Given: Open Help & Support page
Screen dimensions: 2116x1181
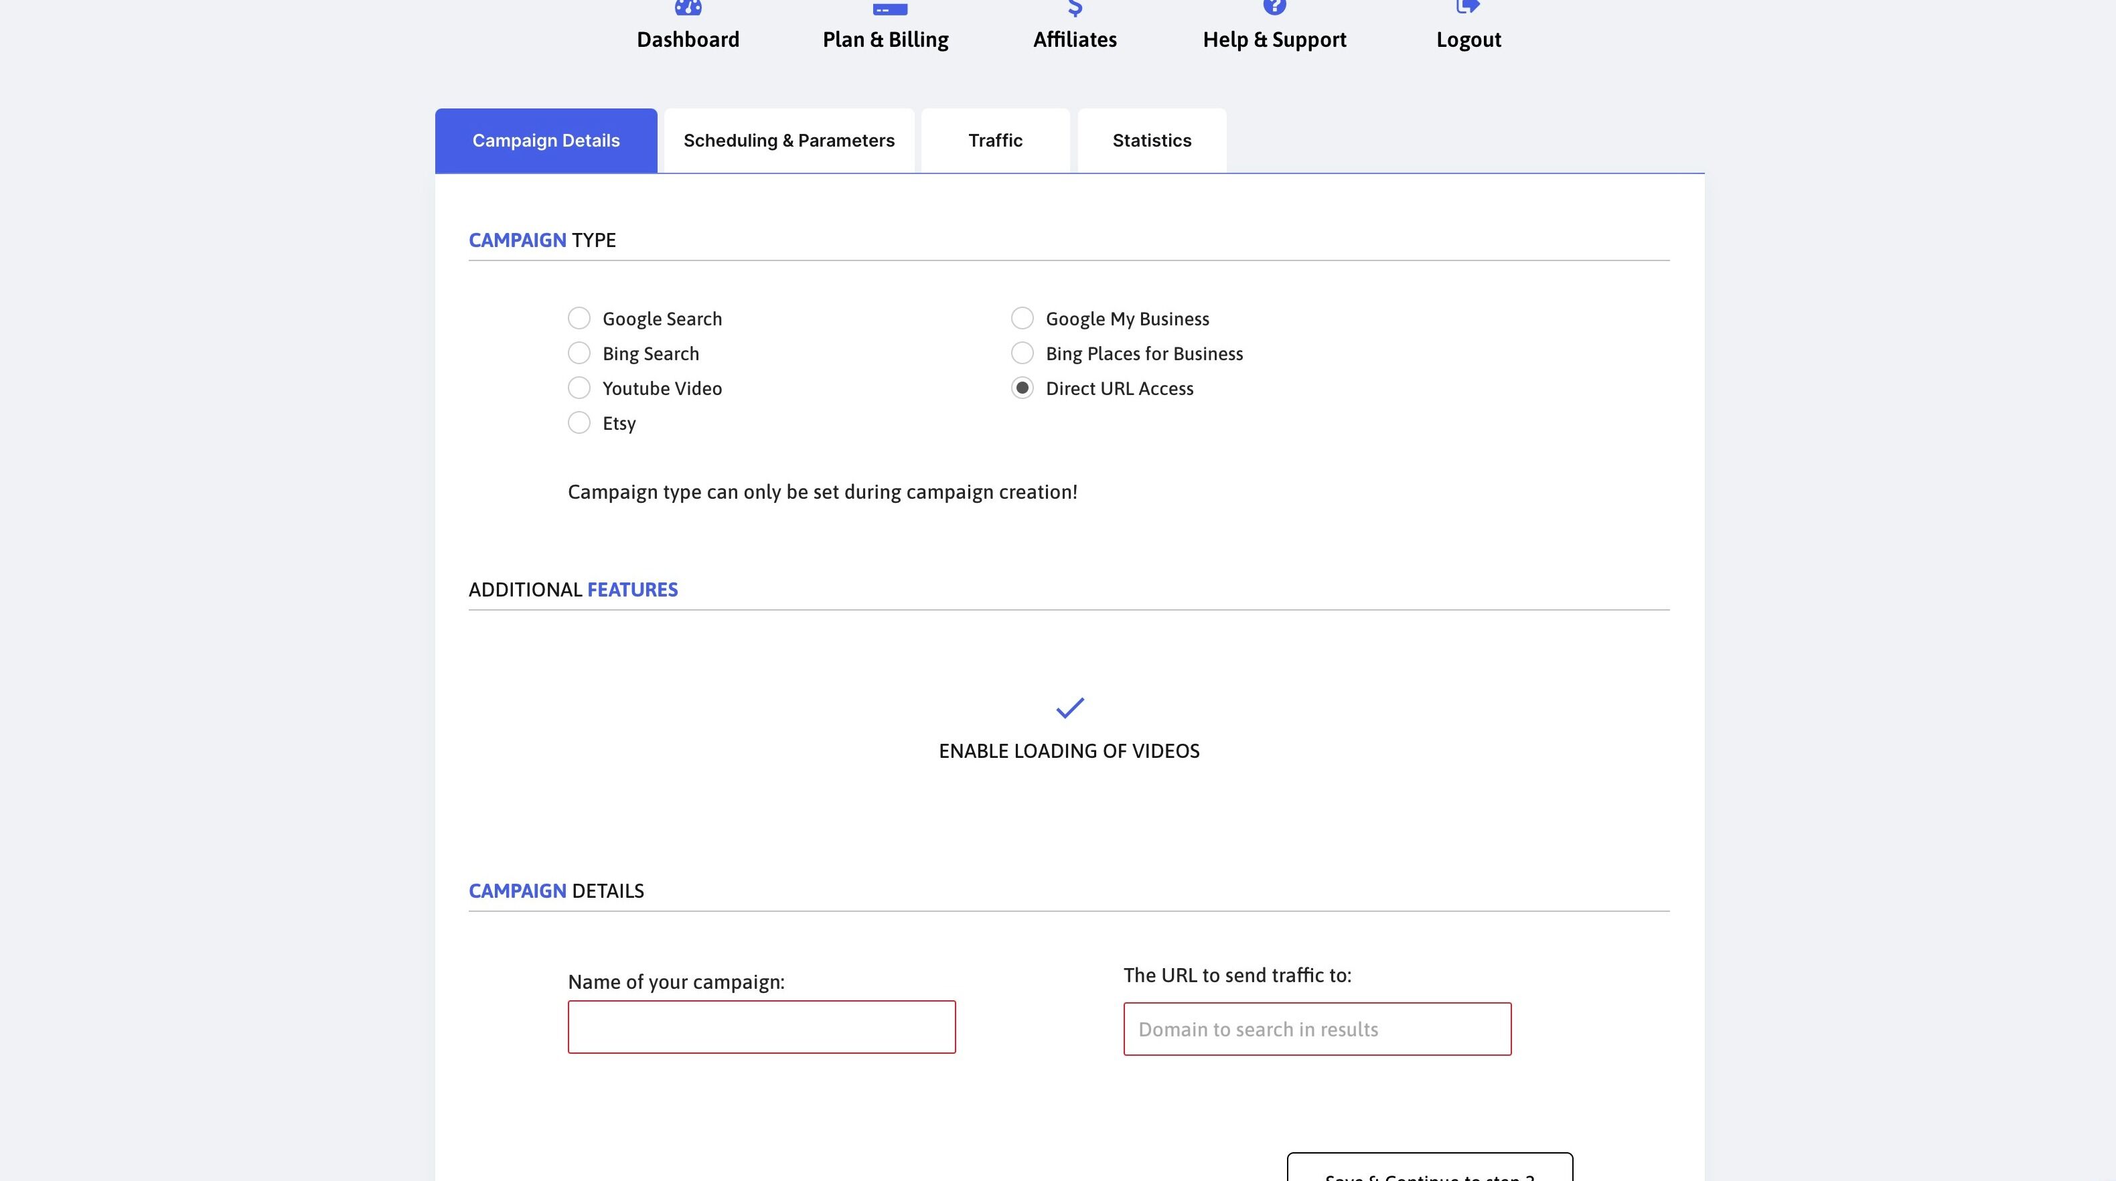Looking at the screenshot, I should coord(1274,27).
